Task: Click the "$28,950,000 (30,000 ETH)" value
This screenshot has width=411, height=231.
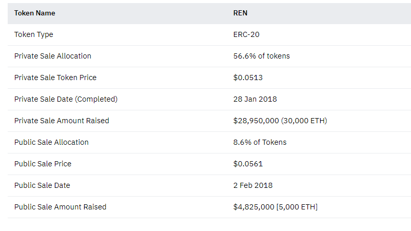Action: pos(280,121)
